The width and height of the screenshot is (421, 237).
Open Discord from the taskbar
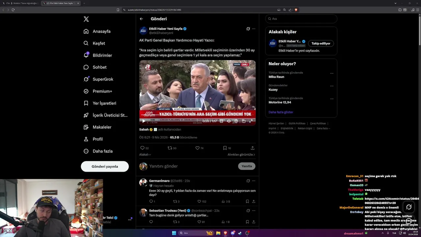pyautogui.click(x=233, y=233)
